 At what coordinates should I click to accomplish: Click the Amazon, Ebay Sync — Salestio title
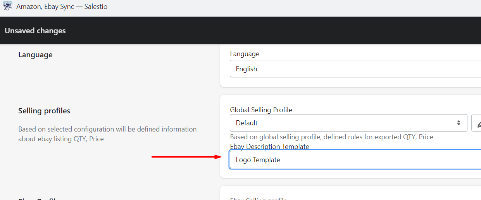[62, 7]
